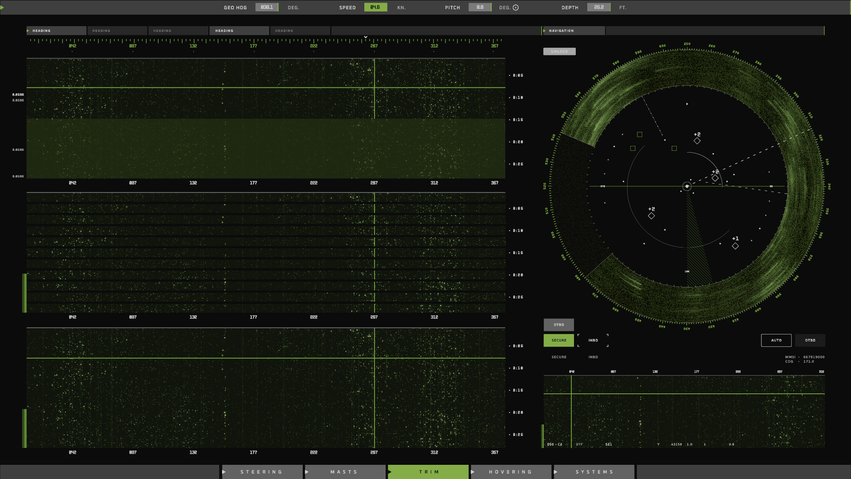This screenshot has width=851, height=479.
Task: Toggle the green SECURE button
Action: pos(558,340)
